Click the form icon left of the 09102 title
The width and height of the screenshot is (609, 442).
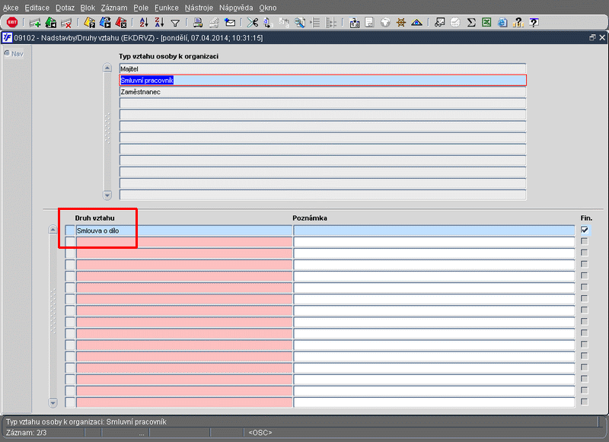click(x=7, y=37)
